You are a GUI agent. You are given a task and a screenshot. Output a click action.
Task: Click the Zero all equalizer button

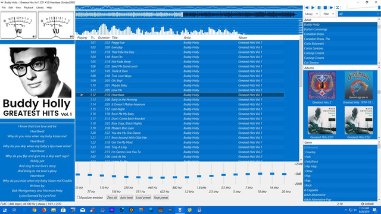[112, 198]
